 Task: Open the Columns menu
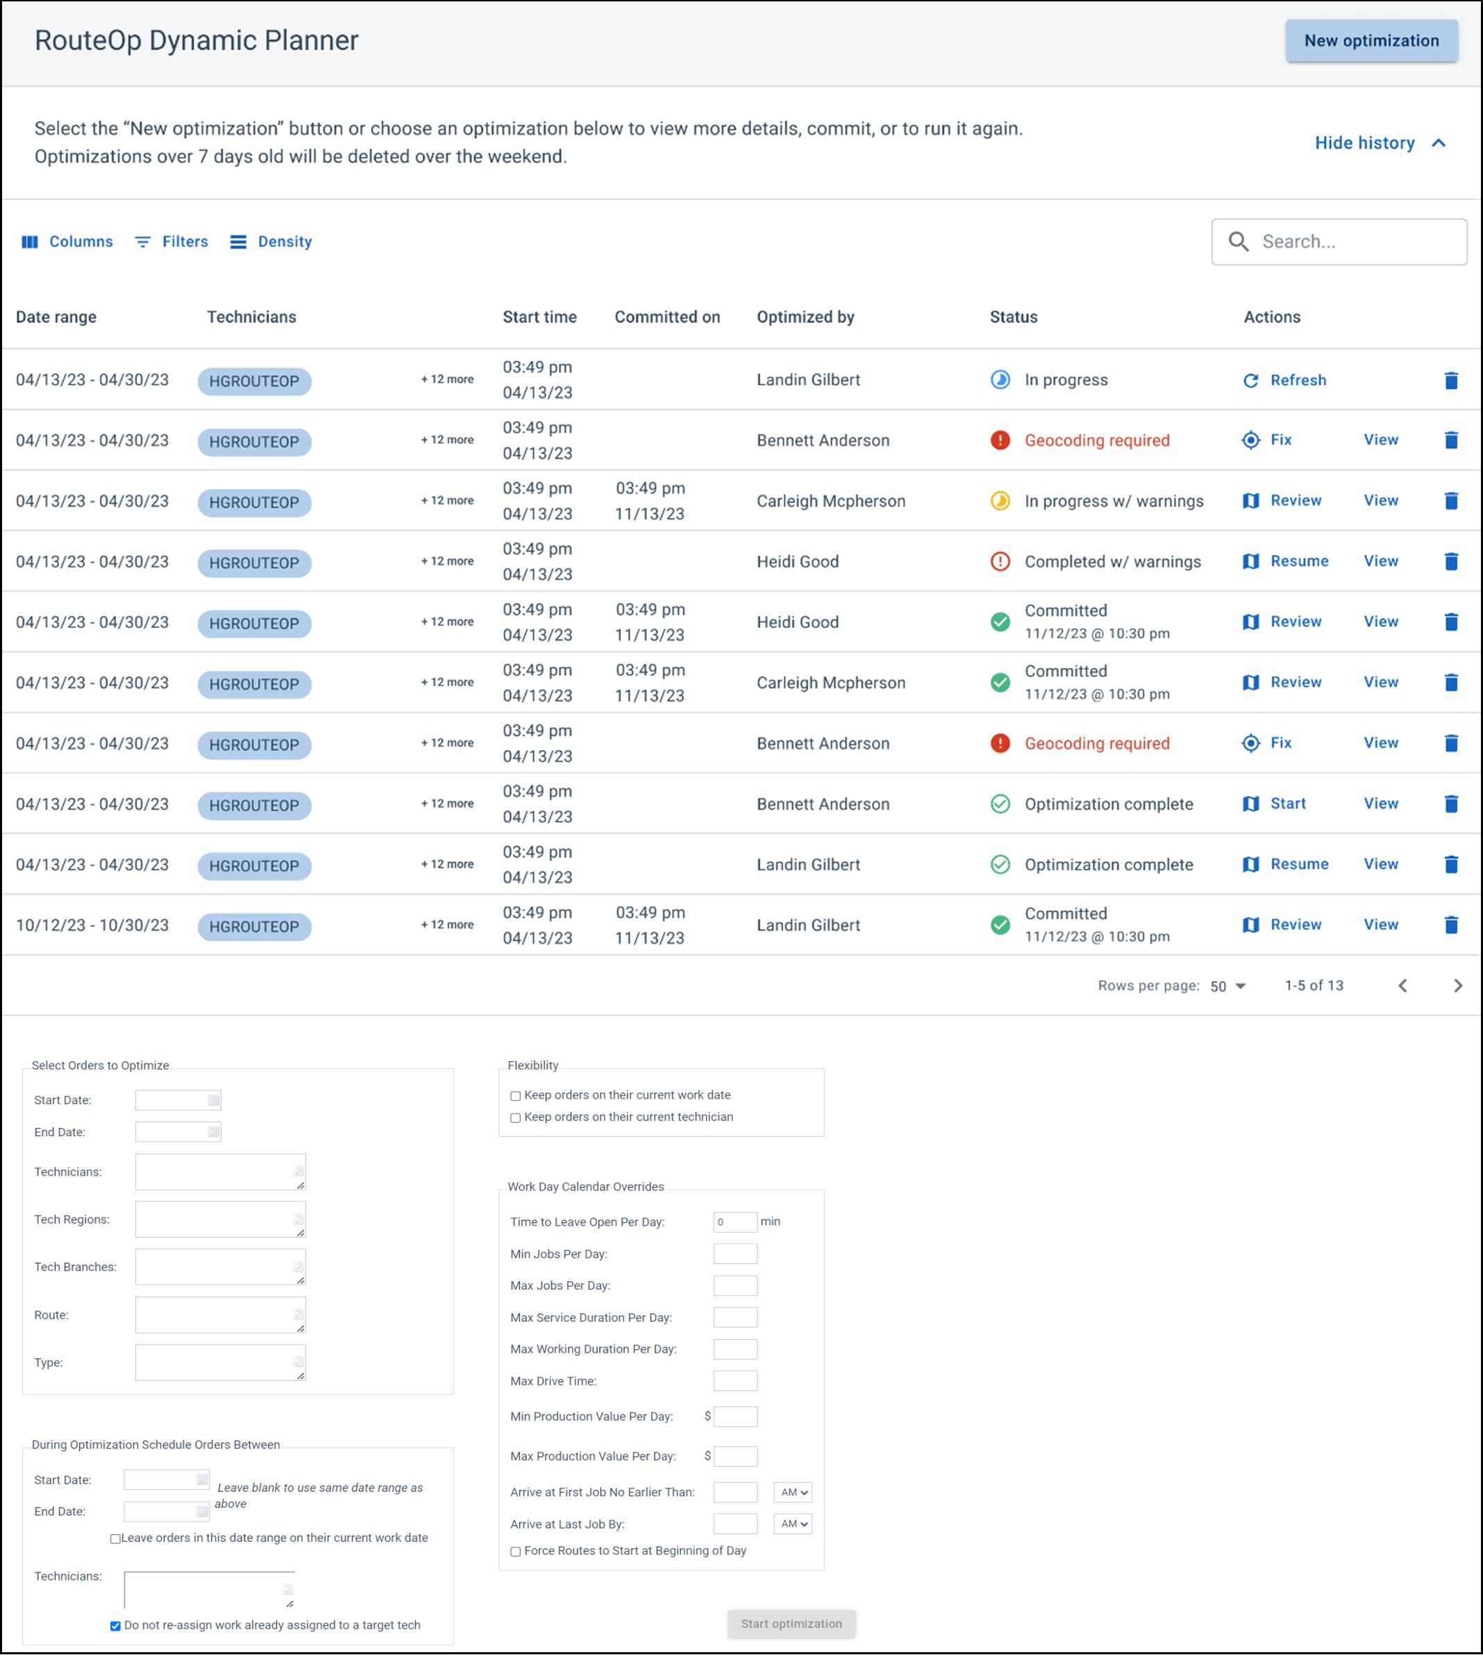[67, 241]
